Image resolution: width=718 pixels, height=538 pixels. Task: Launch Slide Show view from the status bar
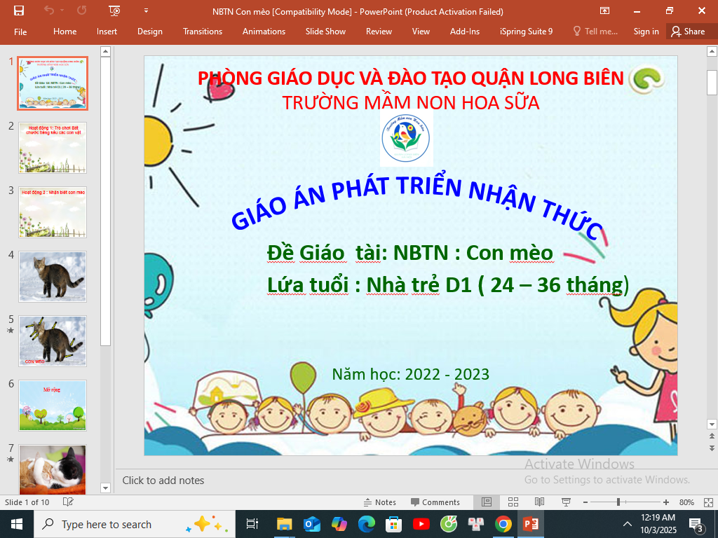click(x=565, y=502)
